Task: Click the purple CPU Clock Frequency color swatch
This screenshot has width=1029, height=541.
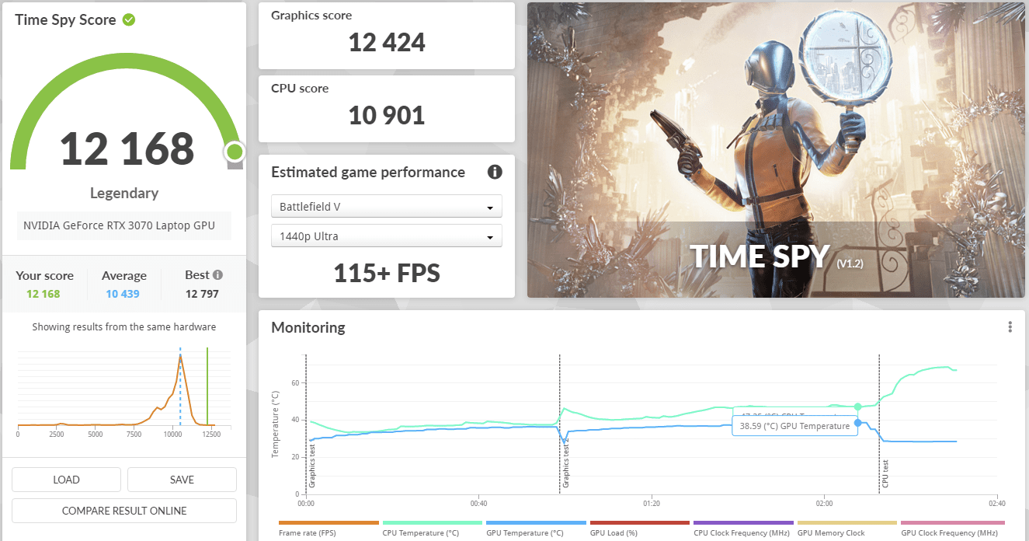Action: [x=743, y=523]
